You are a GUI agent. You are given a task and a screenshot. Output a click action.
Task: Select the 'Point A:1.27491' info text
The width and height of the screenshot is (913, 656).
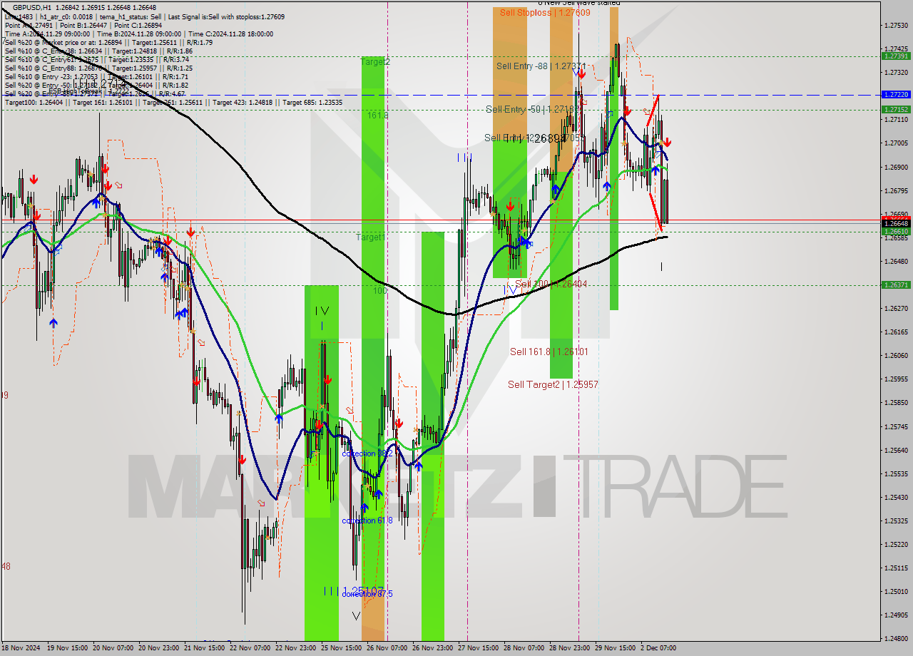[29, 25]
